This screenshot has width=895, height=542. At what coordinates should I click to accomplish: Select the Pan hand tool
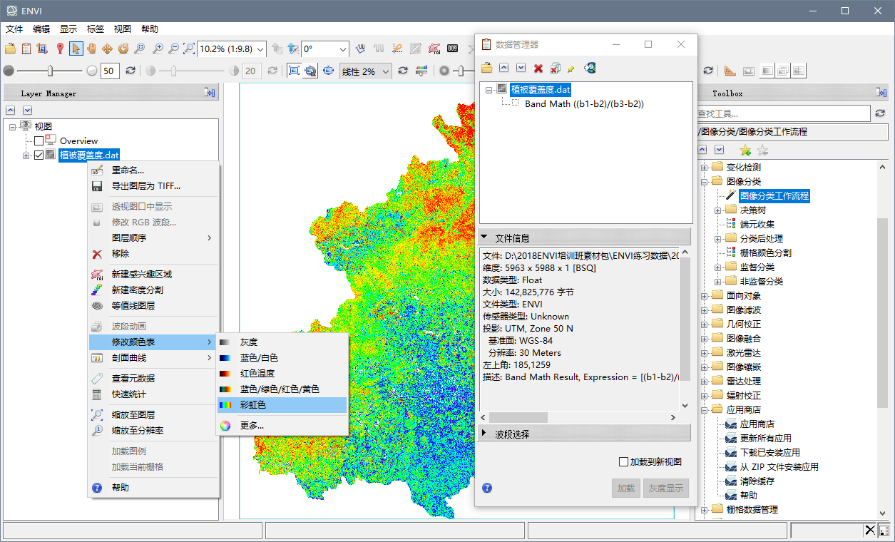click(91, 48)
